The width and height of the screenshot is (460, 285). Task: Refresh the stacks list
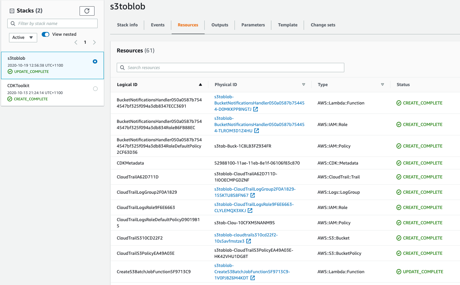[87, 11]
